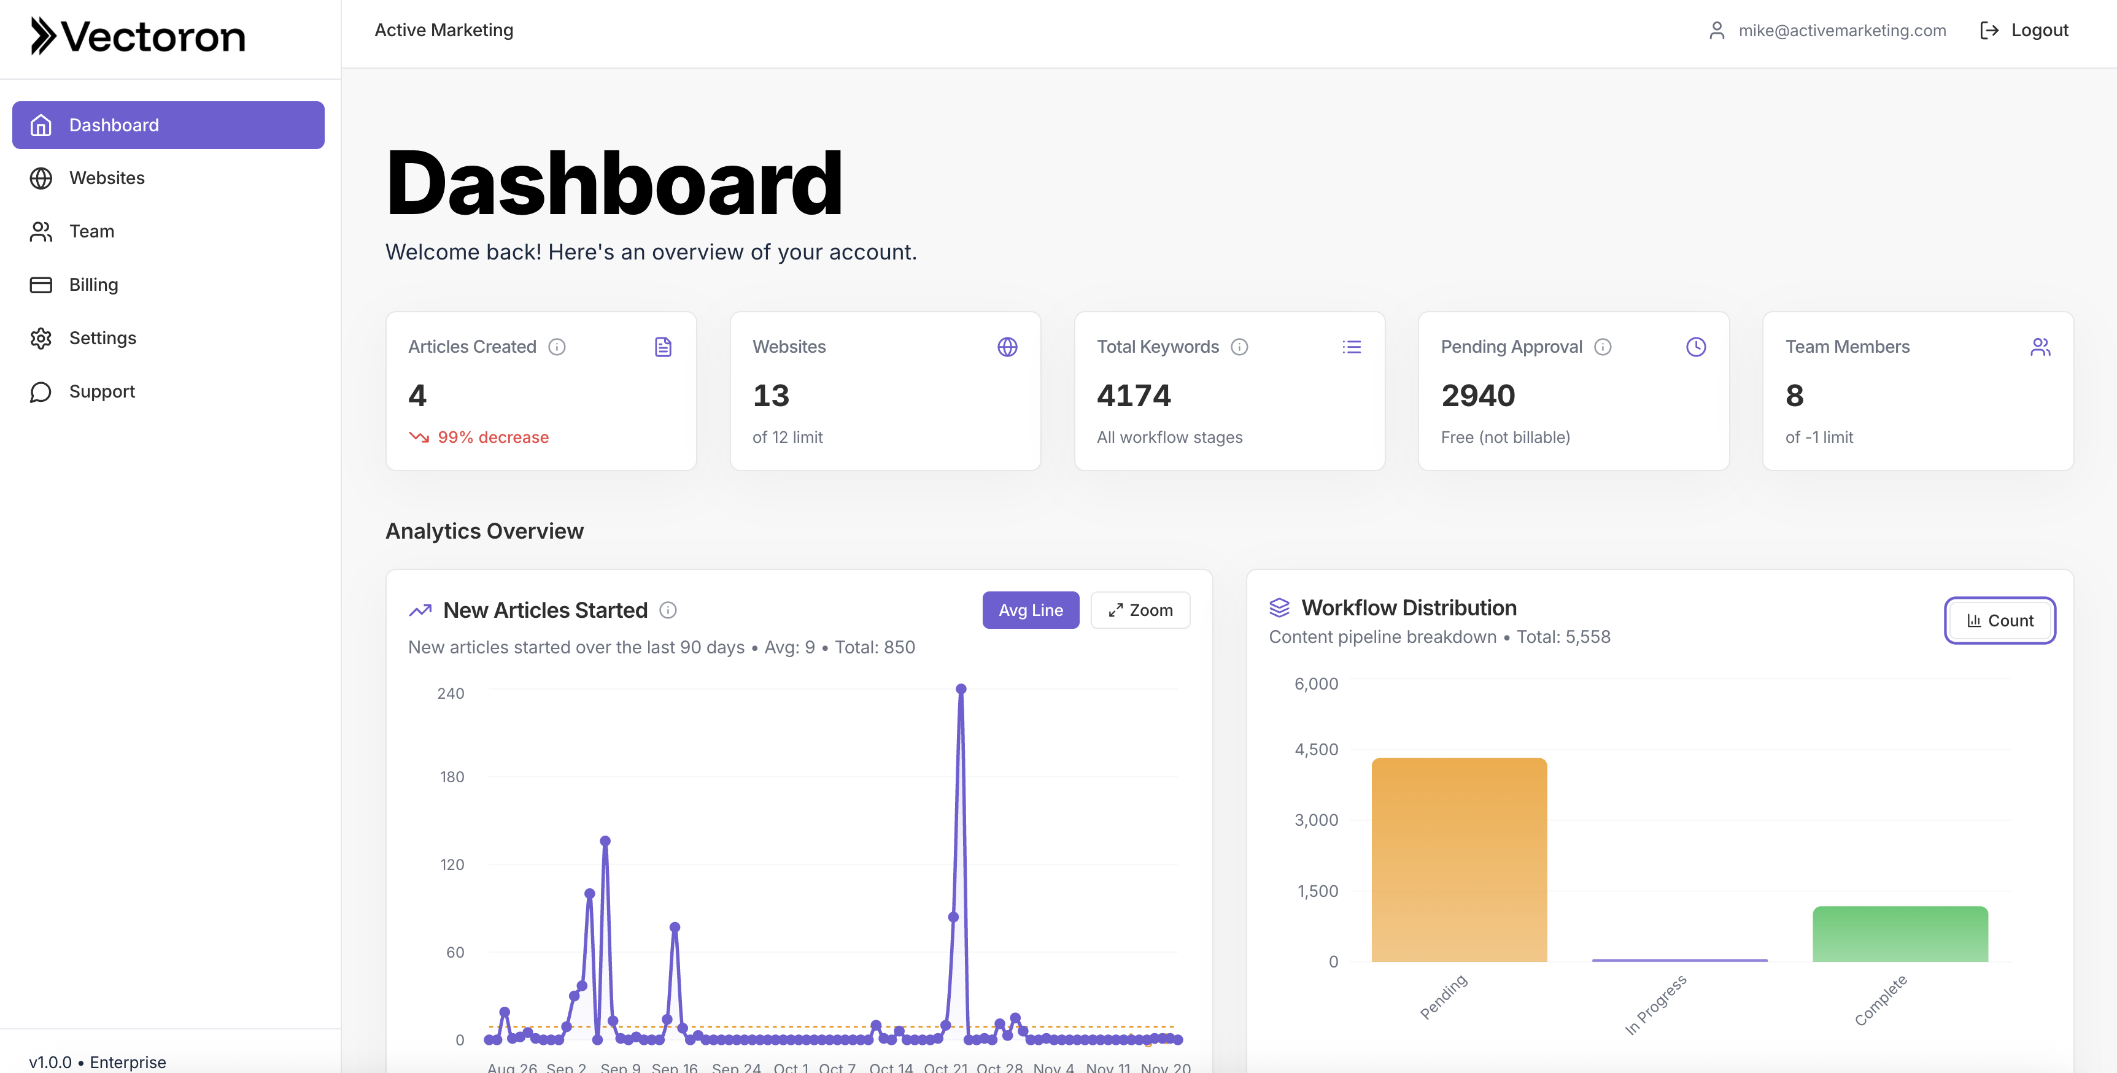Click the document icon on Articles Created card

point(662,347)
